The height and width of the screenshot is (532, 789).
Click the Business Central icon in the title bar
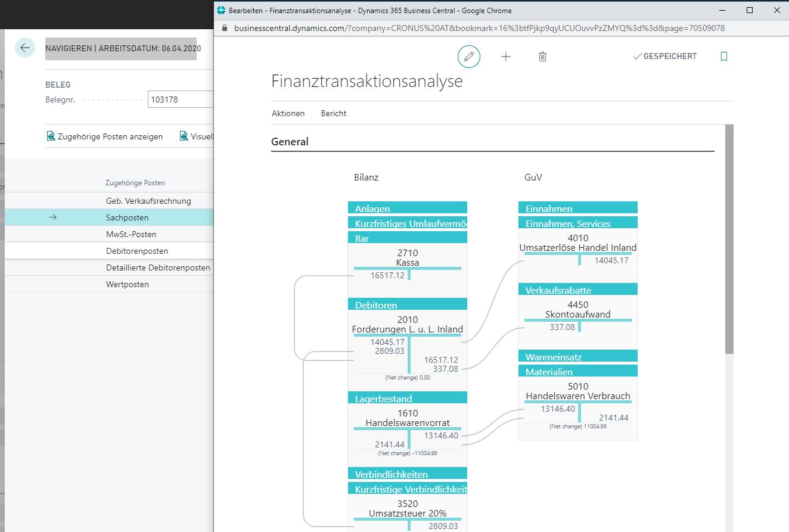click(x=220, y=10)
